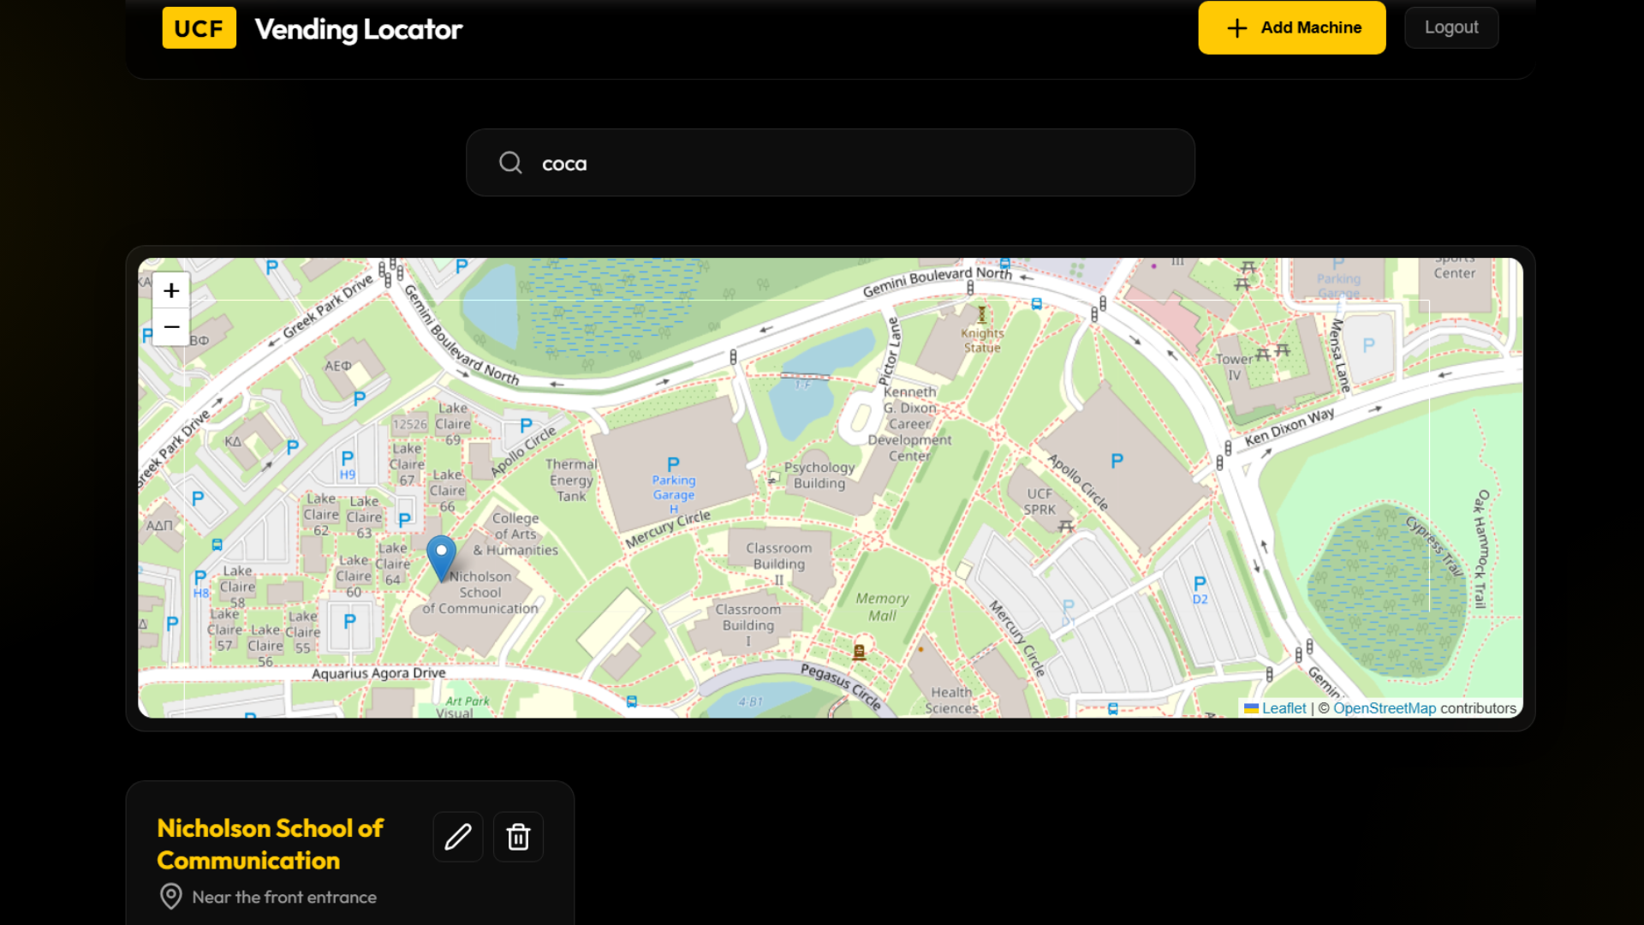This screenshot has height=925, width=1644.
Task: Click Psychology Building label on map
Action: point(819,475)
